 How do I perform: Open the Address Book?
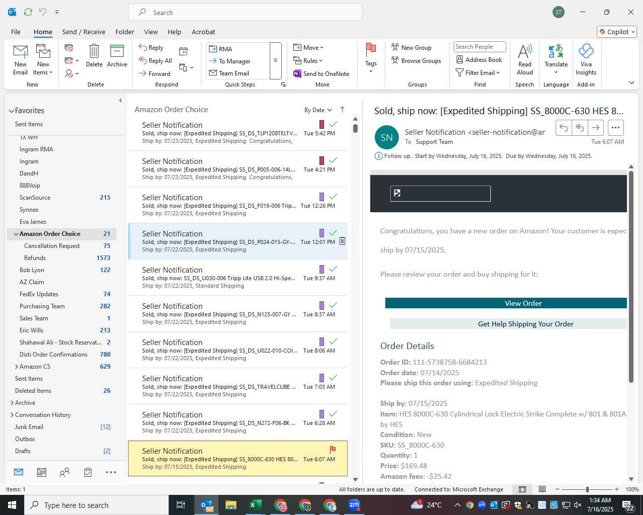(479, 60)
